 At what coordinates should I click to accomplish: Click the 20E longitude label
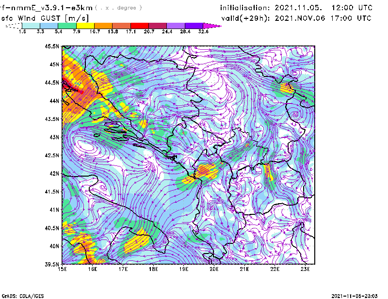click(x=214, y=269)
